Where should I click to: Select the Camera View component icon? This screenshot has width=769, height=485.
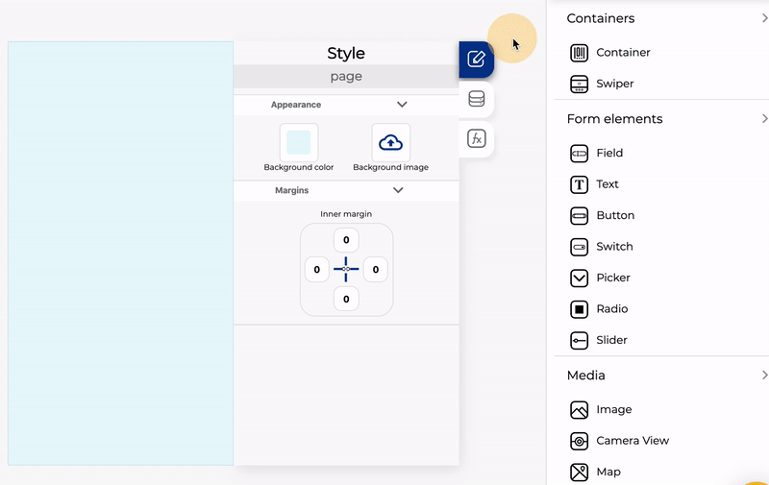pos(580,441)
